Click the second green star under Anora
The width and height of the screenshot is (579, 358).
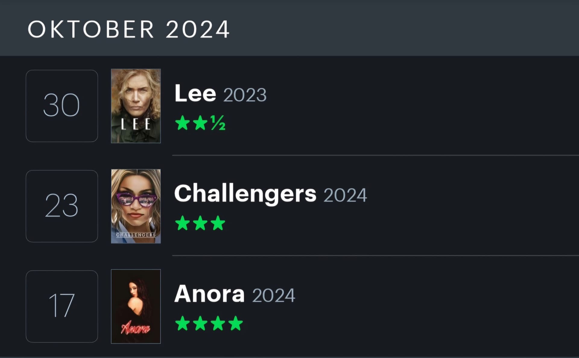[200, 323]
